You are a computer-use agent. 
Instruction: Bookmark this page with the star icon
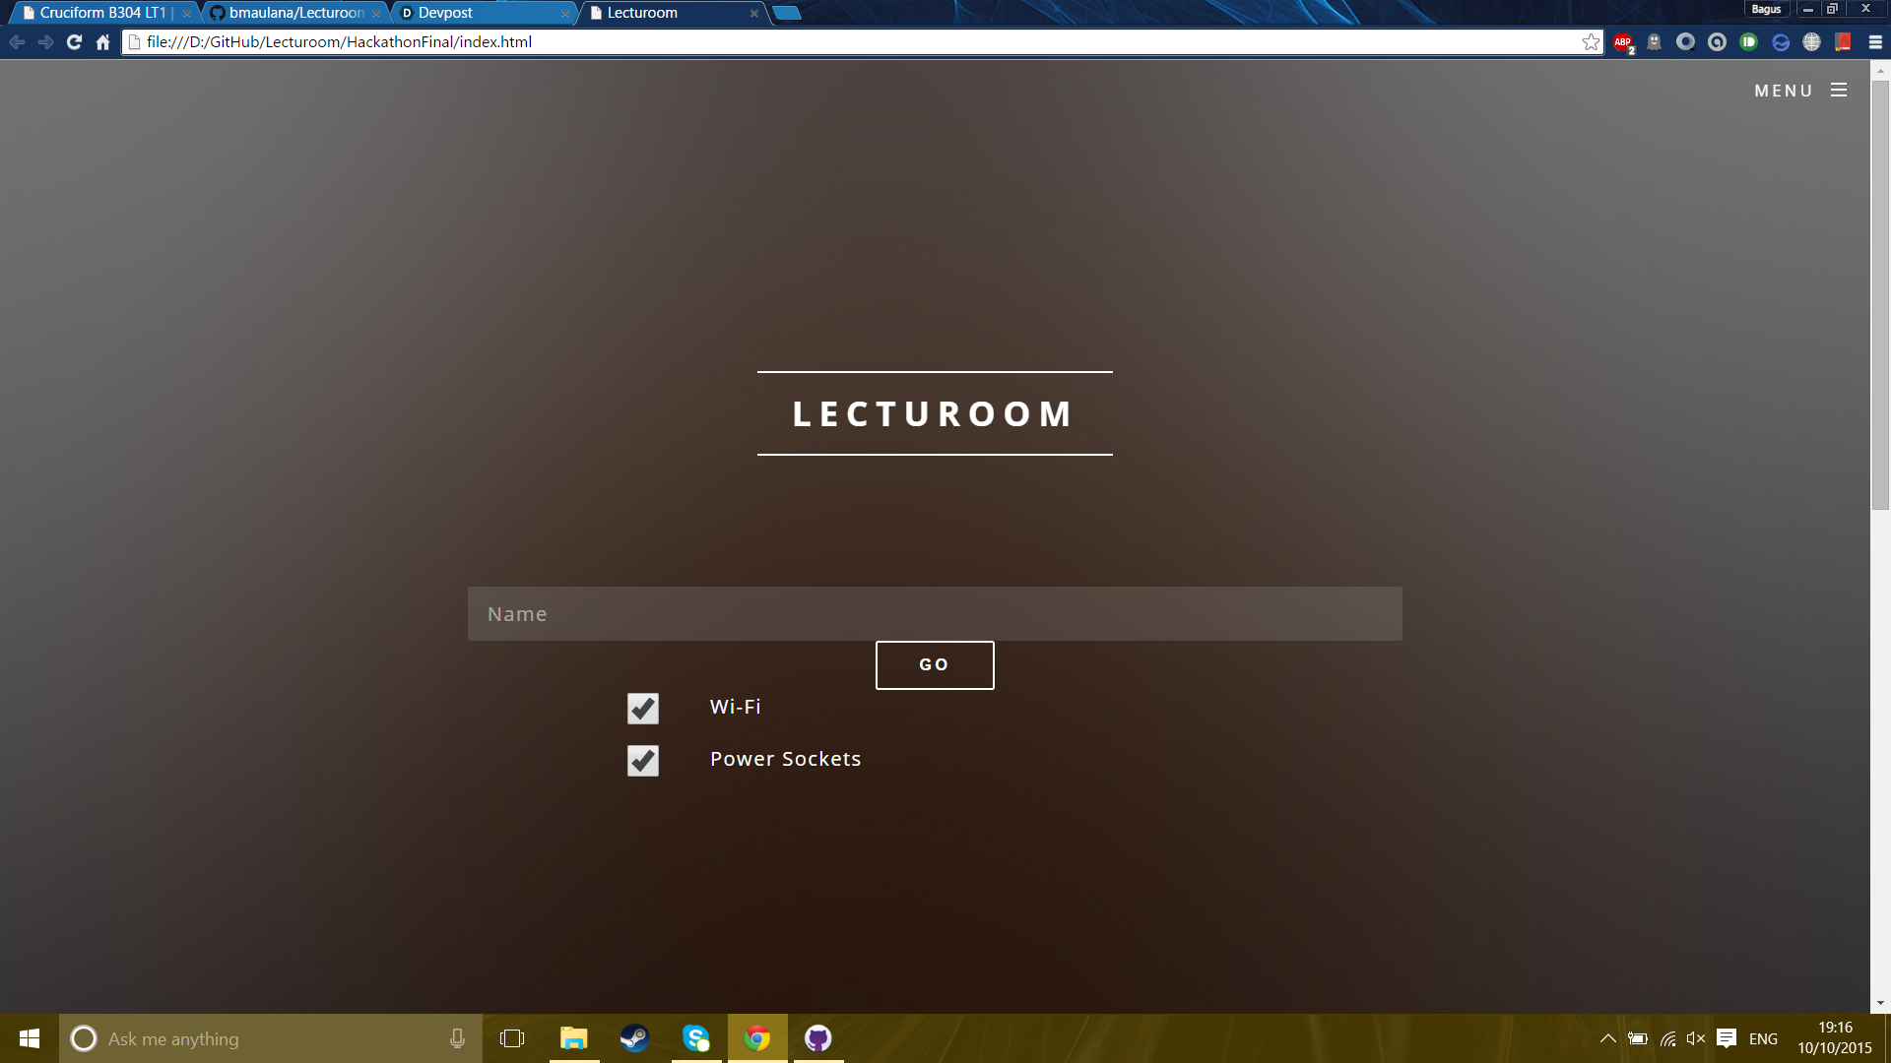(x=1591, y=42)
